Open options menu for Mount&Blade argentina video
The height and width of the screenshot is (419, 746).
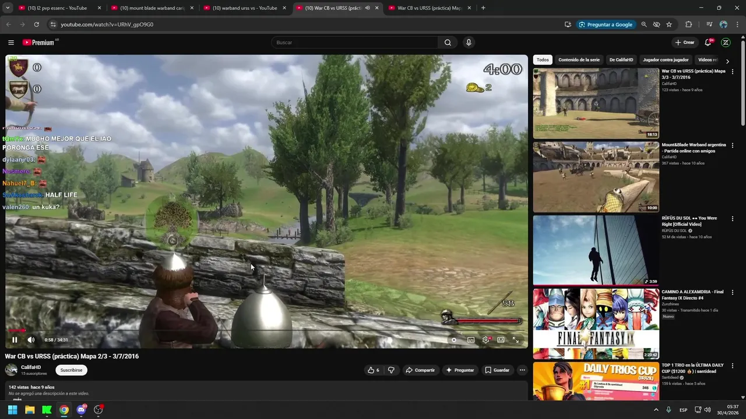[x=733, y=145]
